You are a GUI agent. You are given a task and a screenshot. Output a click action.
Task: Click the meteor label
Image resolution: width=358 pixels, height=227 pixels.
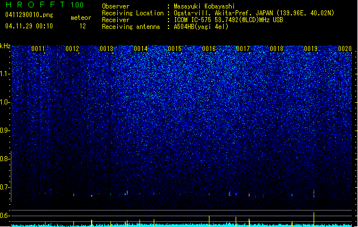pyautogui.click(x=81, y=18)
